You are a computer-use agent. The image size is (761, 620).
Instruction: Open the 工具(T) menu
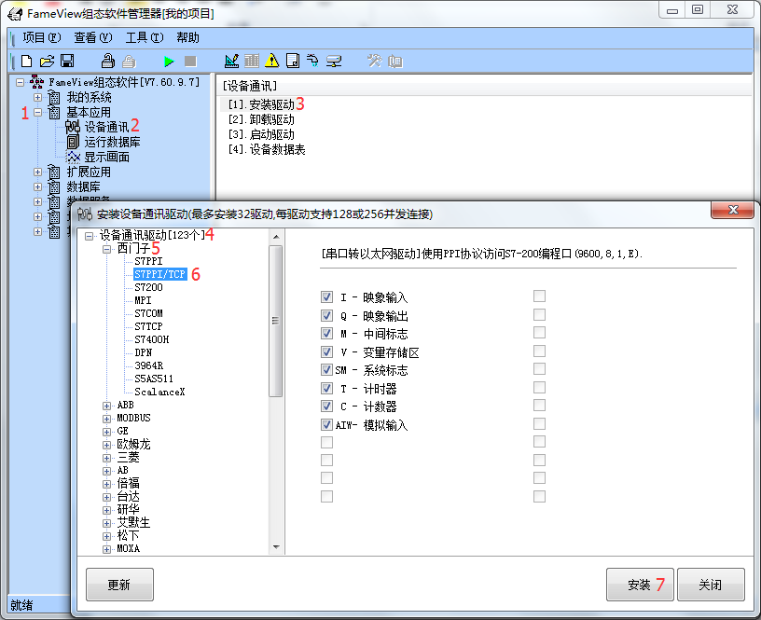click(x=144, y=38)
